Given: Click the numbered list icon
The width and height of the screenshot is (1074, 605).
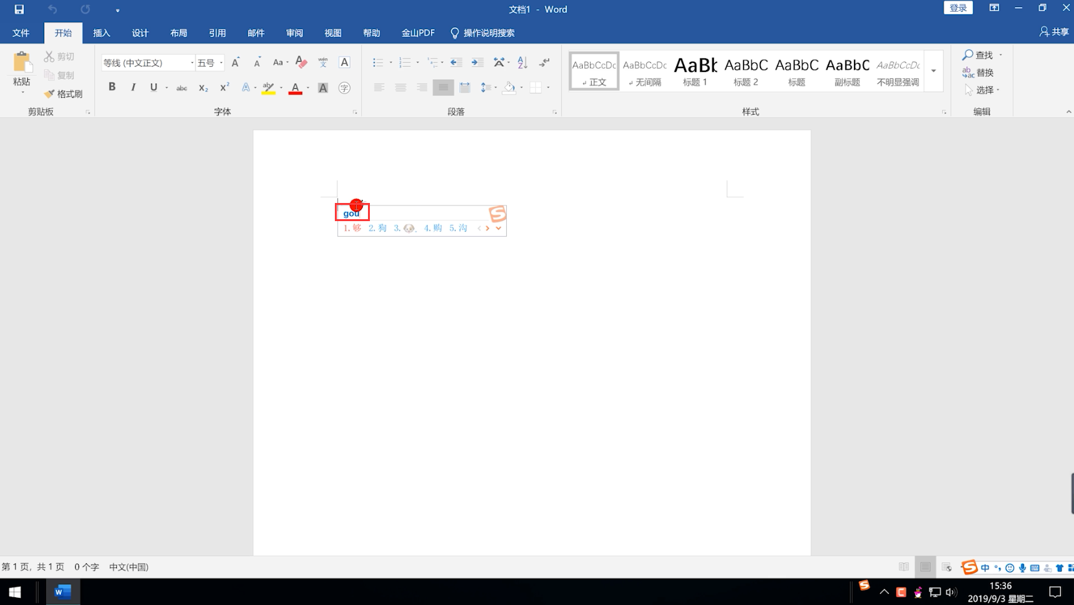Looking at the screenshot, I should point(404,62).
